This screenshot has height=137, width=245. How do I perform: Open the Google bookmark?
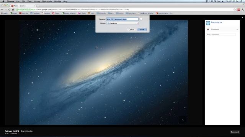pyautogui.click(x=13, y=13)
